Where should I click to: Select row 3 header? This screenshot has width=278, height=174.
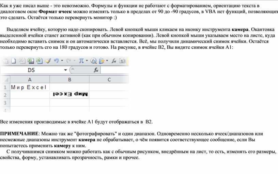coord(5,102)
